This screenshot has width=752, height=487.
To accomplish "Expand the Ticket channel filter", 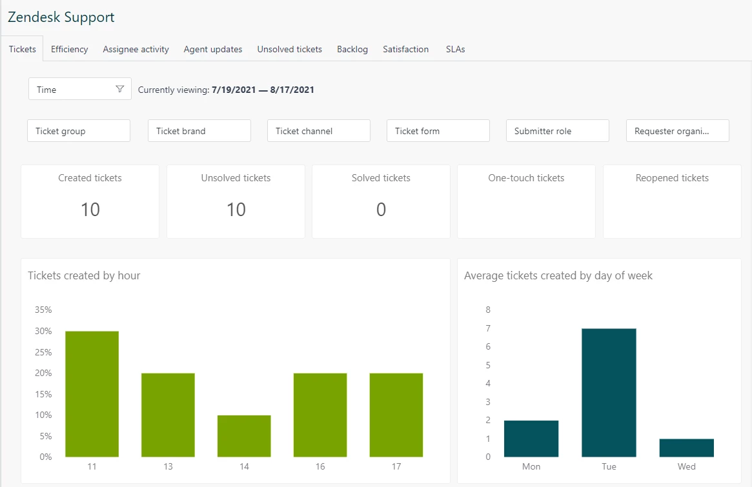I will (319, 131).
